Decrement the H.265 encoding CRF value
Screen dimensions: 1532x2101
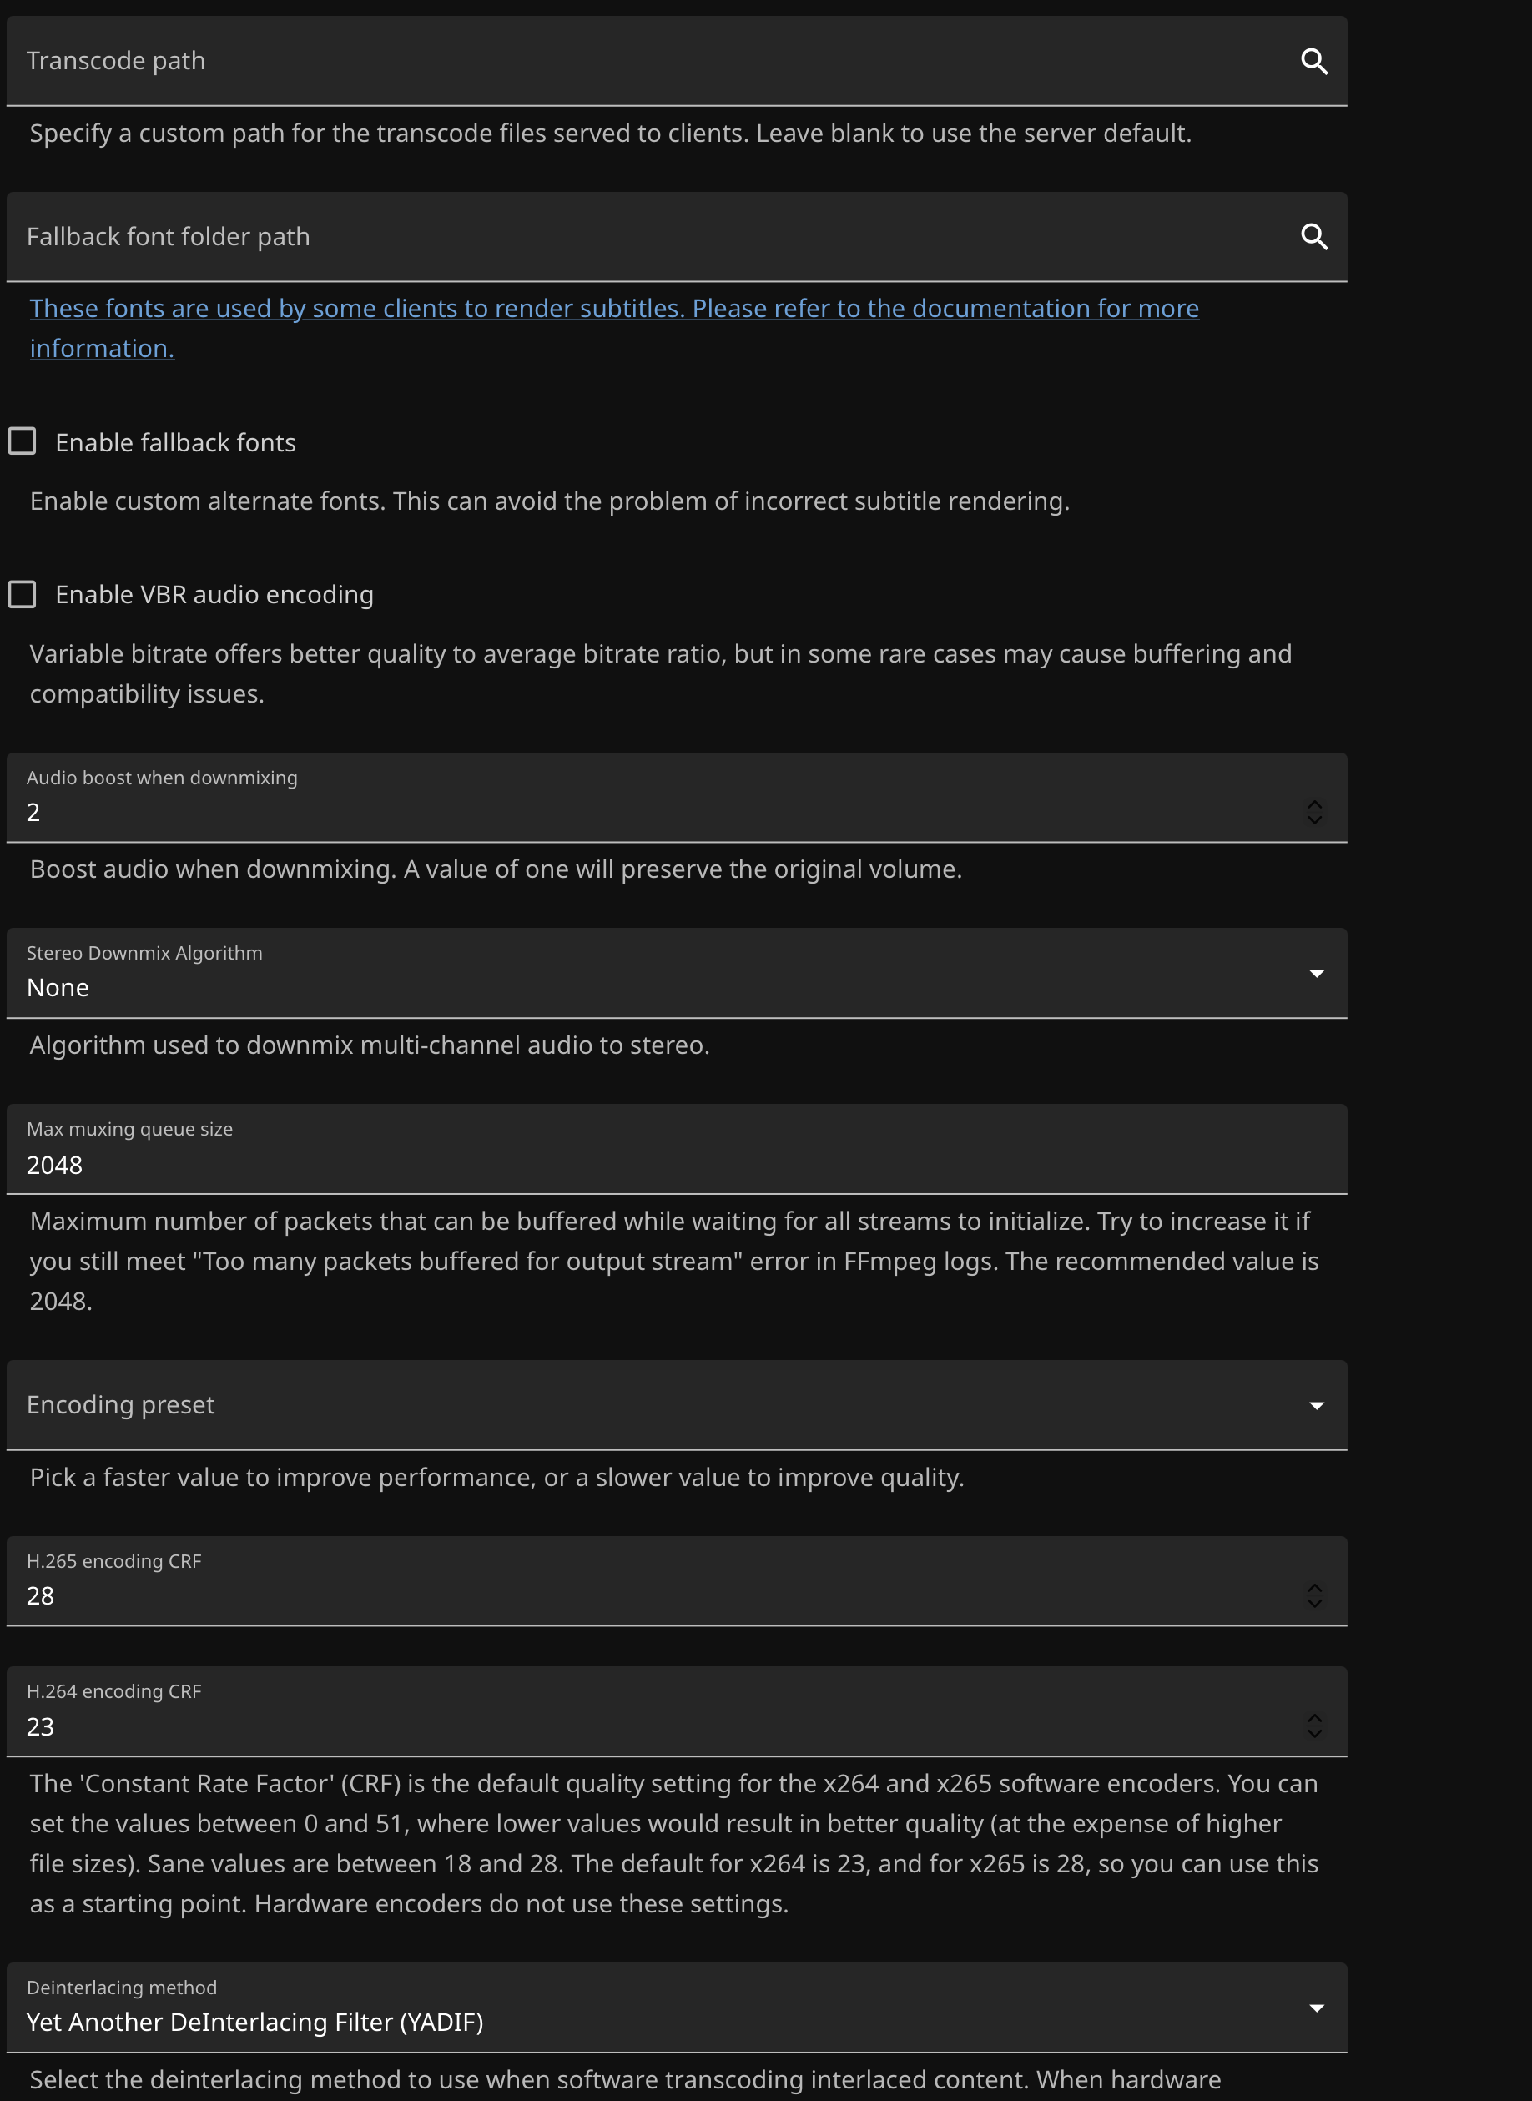(1314, 1603)
